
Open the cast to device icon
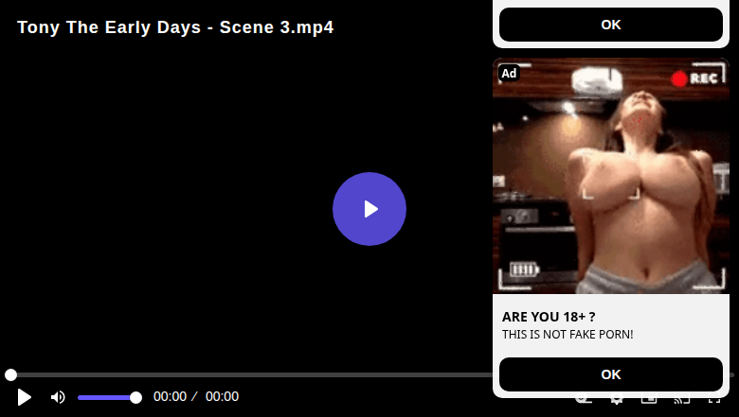[x=681, y=399]
